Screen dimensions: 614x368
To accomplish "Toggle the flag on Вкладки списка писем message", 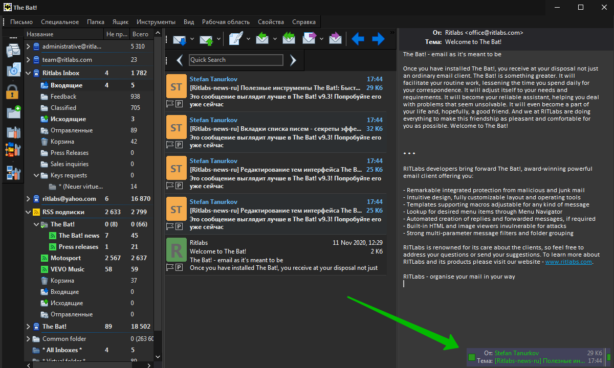I will 170,145.
